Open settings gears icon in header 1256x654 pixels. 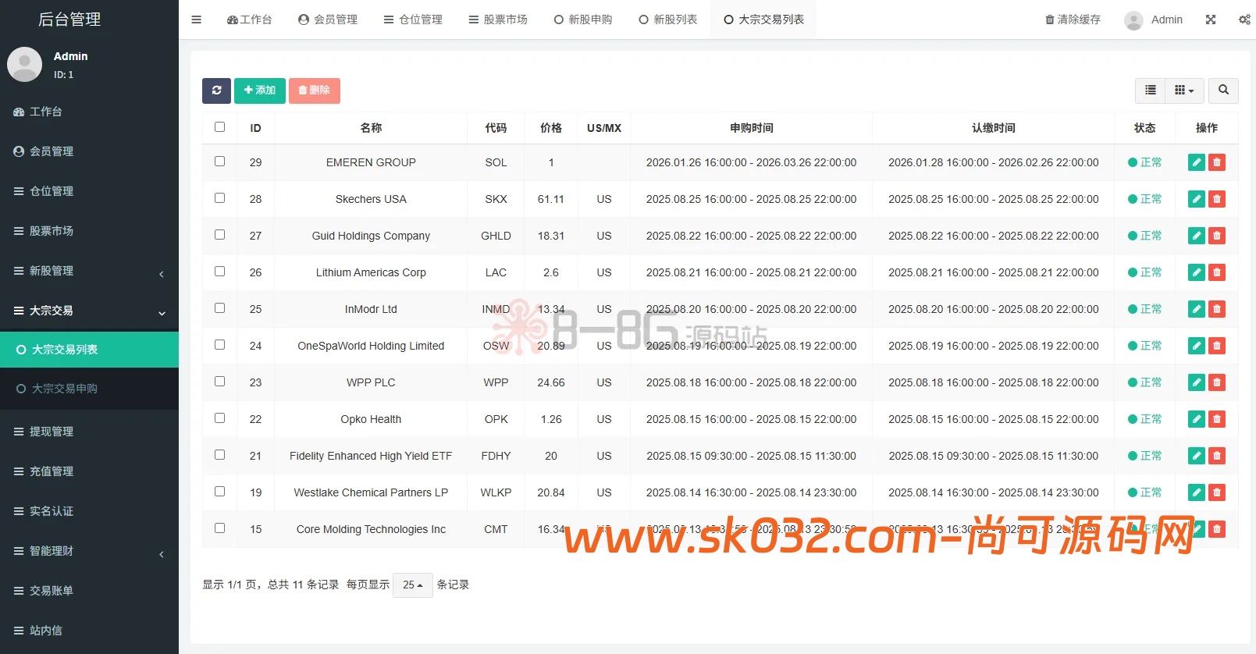tap(1244, 20)
